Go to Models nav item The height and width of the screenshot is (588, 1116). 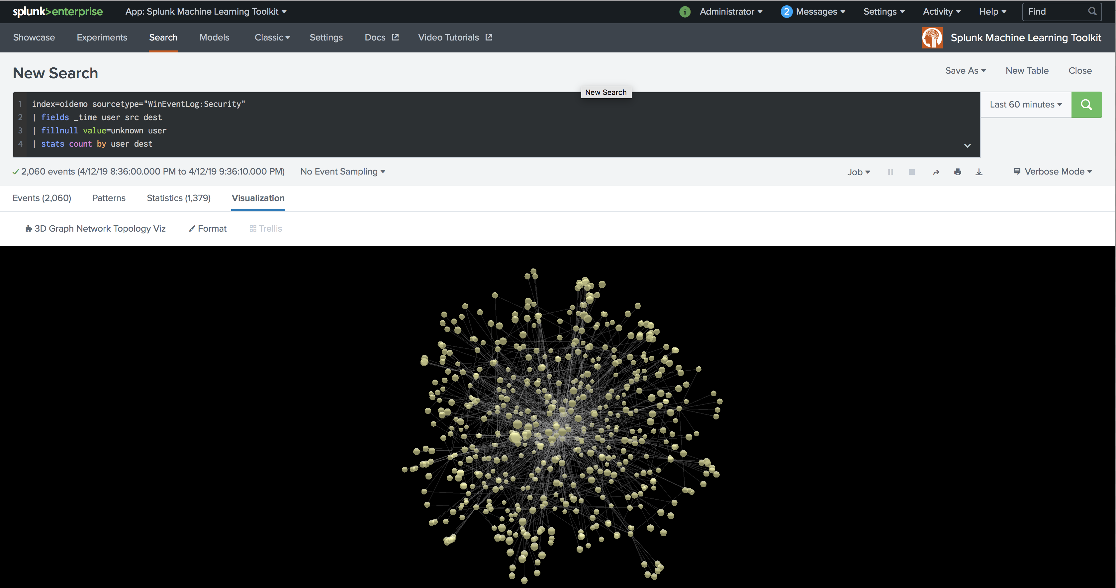pyautogui.click(x=214, y=37)
